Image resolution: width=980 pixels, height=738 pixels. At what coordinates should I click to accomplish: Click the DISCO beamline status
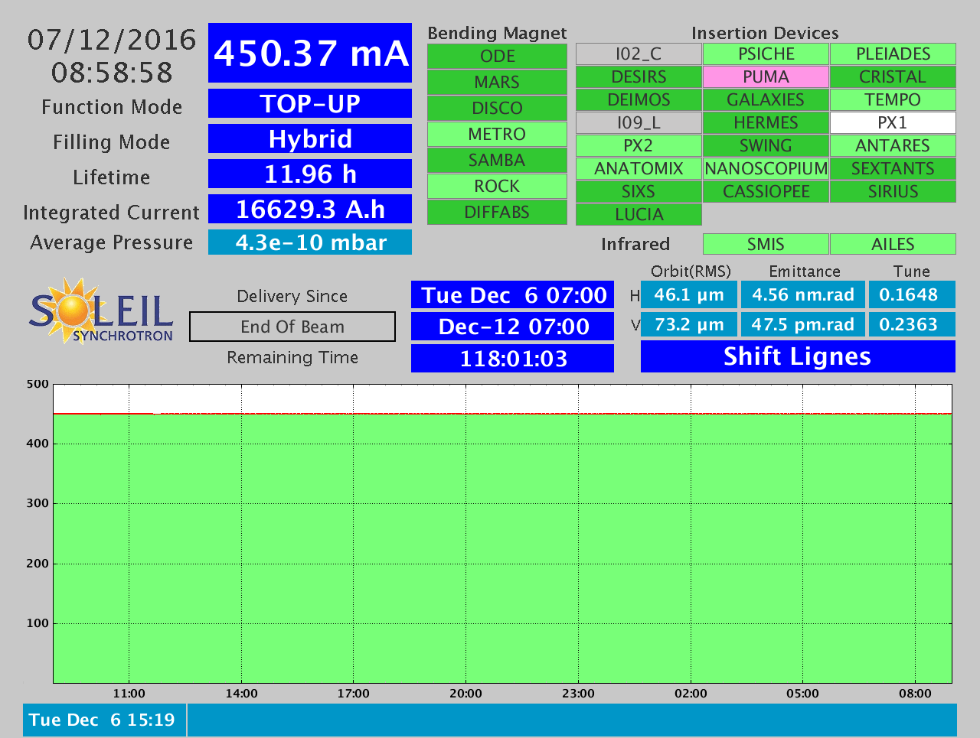click(x=497, y=108)
